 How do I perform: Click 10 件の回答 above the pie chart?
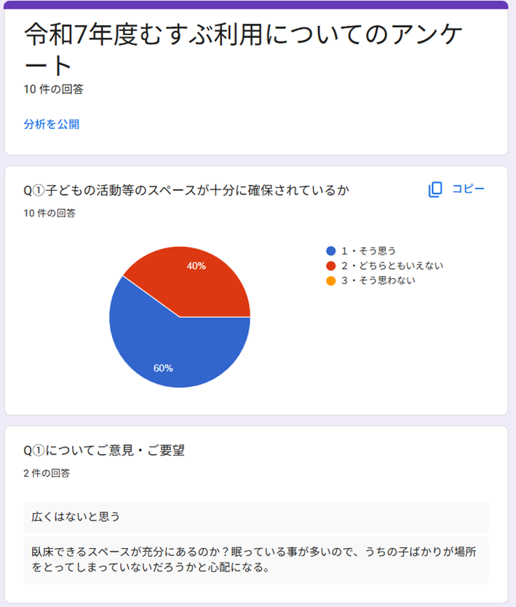point(49,214)
